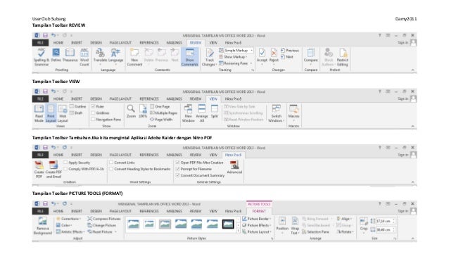449x273 pixels.
Task: Click Page Width in the VIEW ribbon
Action: pos(161,120)
